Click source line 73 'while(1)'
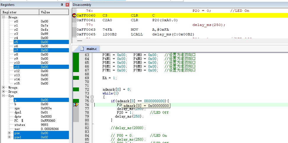The height and width of the screenshot is (143, 288). (x=111, y=93)
